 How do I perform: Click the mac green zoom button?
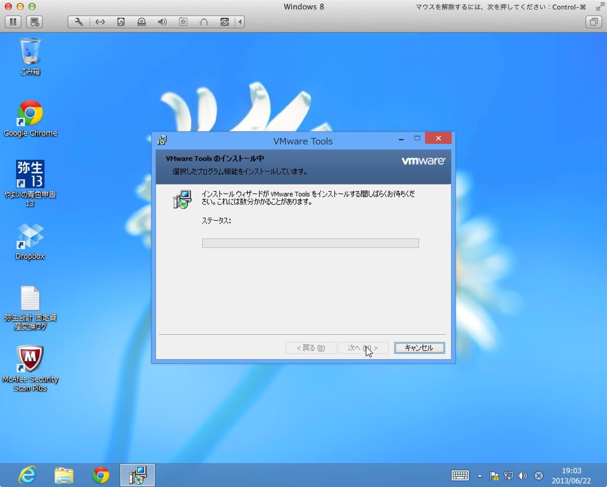point(32,6)
